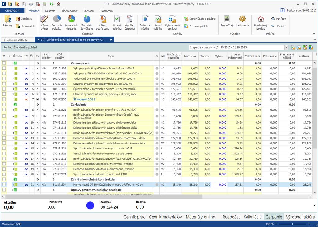318x227 pixels.
Task: Open Zoznam splátok
Action: pos(196,26)
